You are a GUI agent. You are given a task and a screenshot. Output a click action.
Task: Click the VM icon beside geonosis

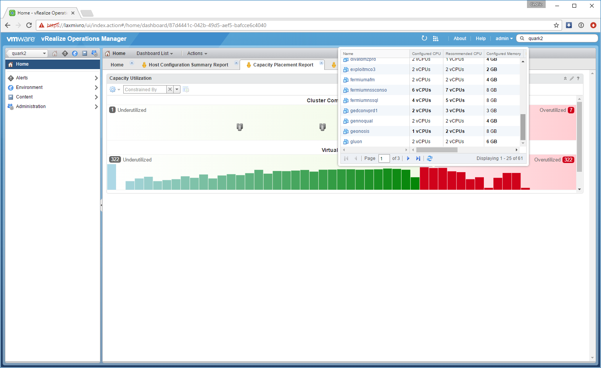coord(346,131)
